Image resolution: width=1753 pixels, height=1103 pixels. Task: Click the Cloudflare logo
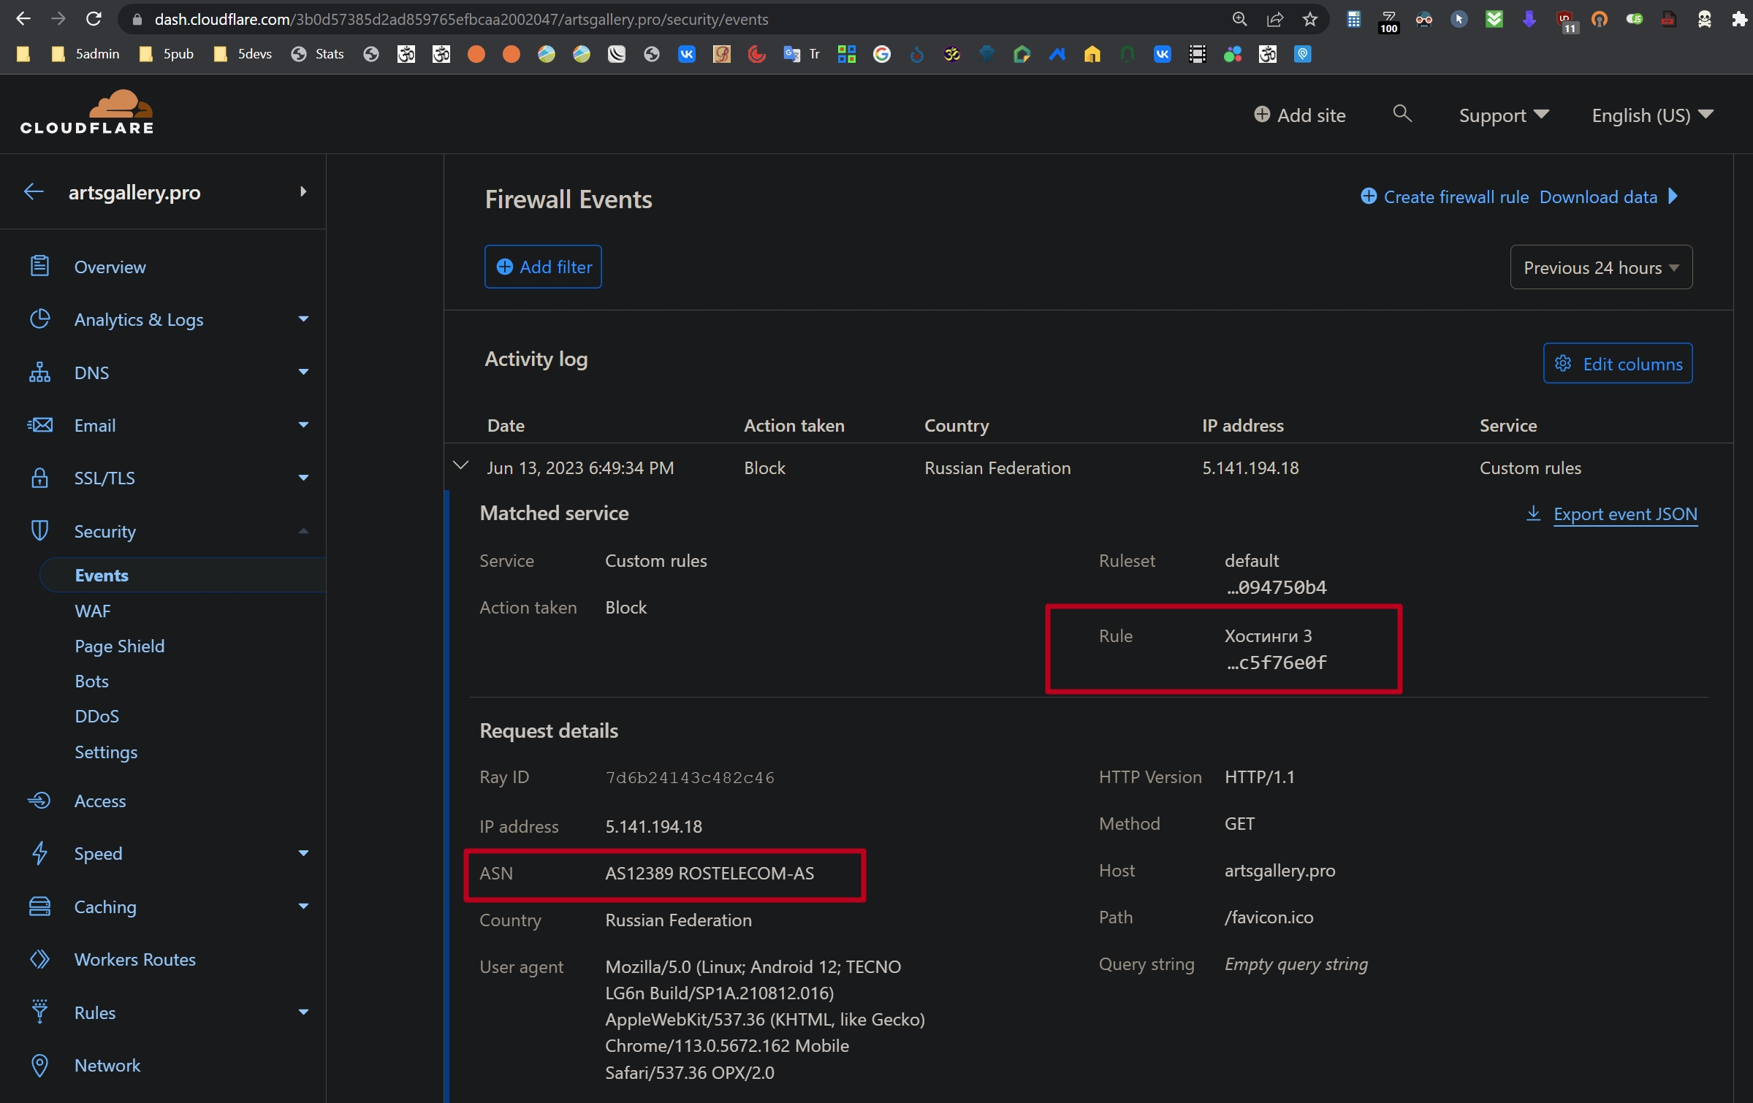[x=87, y=112]
